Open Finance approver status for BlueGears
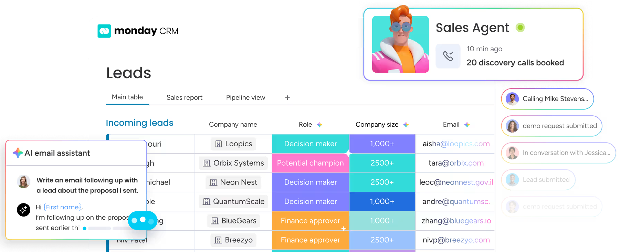620x252 pixels. [x=311, y=221]
